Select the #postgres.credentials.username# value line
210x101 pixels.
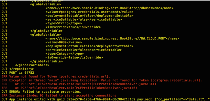89,12
